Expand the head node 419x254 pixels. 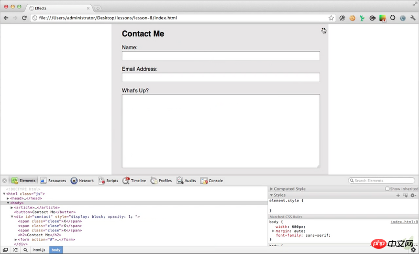(8, 198)
